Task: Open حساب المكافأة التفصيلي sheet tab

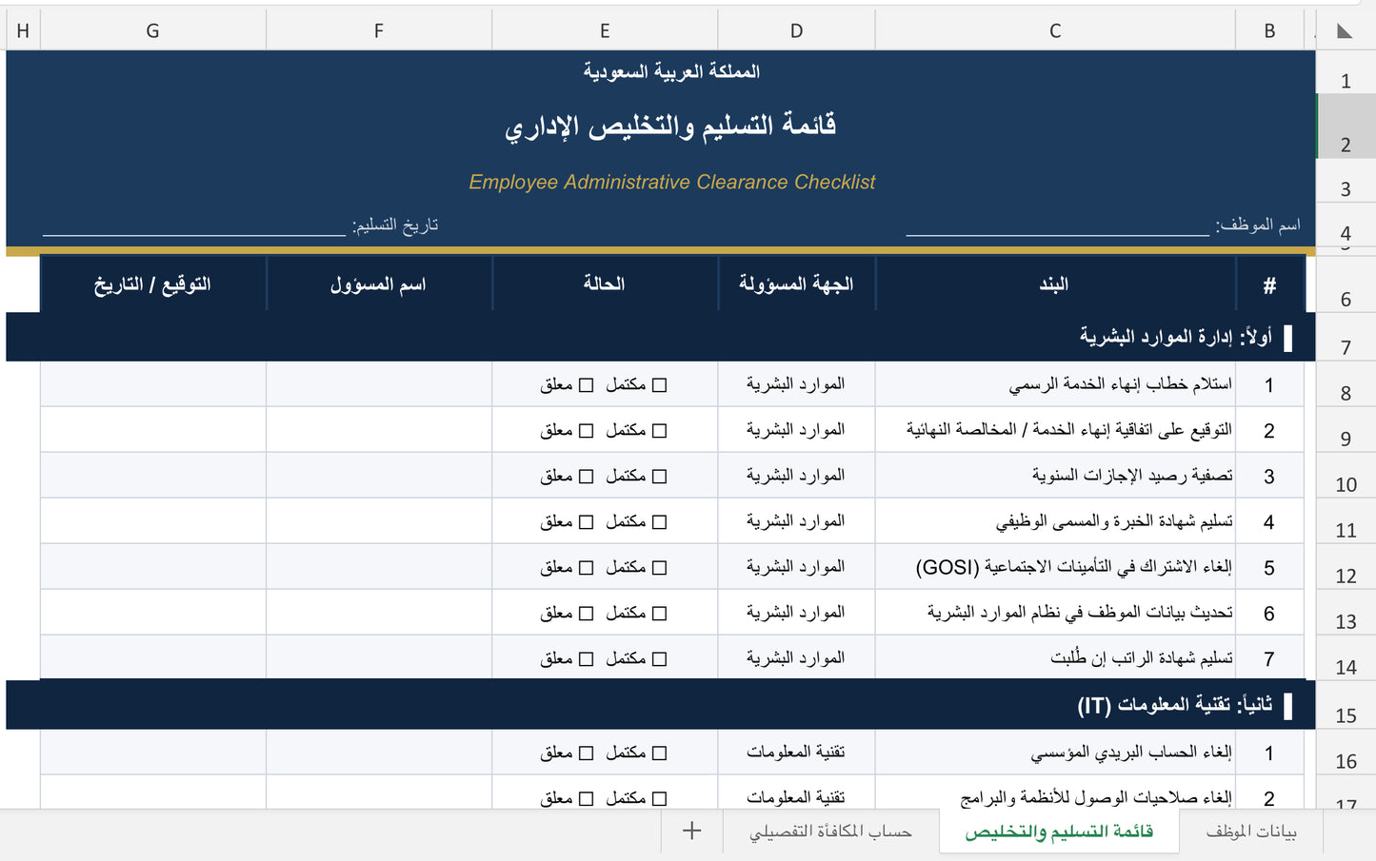Action: click(830, 831)
